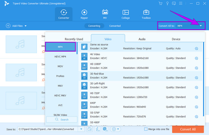Select the 4K Video preset icon
The image size is (209, 135).
click(84, 56)
